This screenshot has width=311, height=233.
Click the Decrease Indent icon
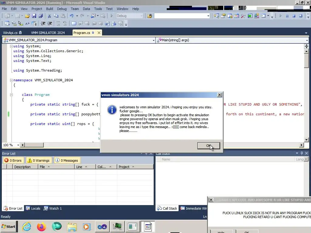tap(43, 24)
